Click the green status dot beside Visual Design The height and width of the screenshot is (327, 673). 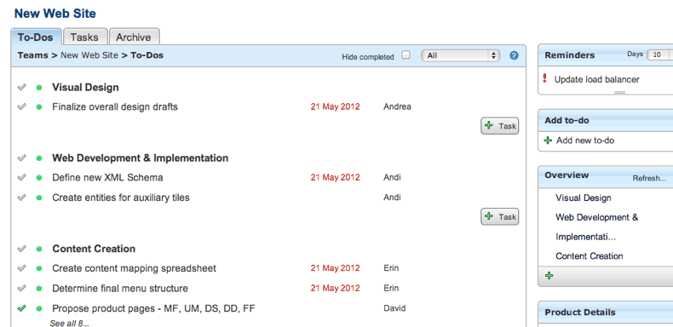click(x=39, y=88)
